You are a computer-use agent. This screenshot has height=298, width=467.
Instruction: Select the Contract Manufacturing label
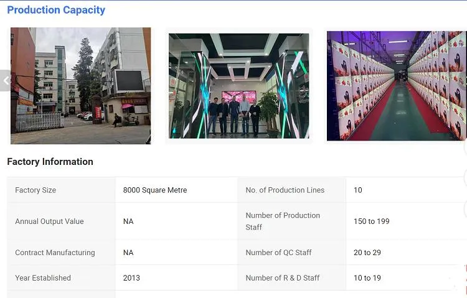[x=55, y=253]
